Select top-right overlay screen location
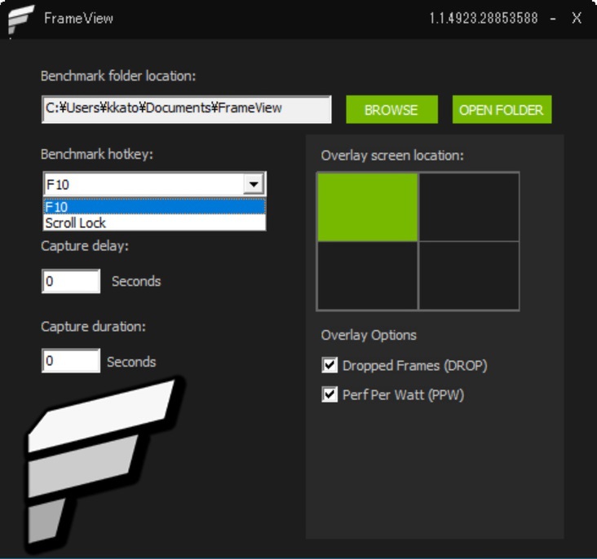Image resolution: width=597 pixels, height=559 pixels. coord(469,207)
